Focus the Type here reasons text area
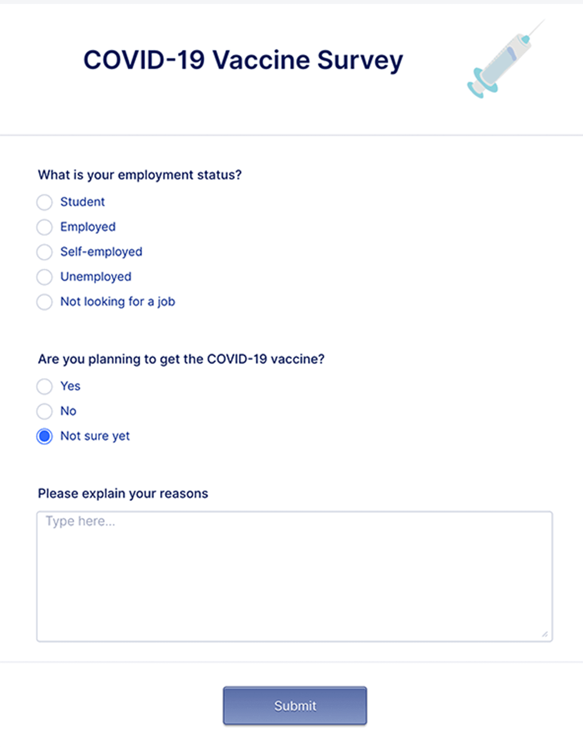 click(x=294, y=577)
